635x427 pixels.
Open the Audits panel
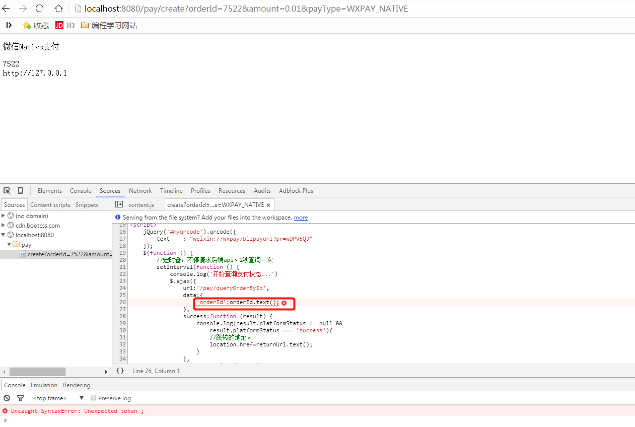tap(262, 191)
